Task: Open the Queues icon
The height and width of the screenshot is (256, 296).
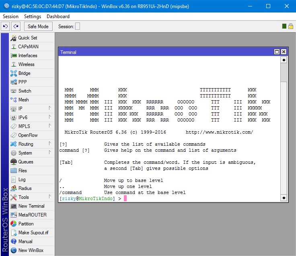Action: 13,162
